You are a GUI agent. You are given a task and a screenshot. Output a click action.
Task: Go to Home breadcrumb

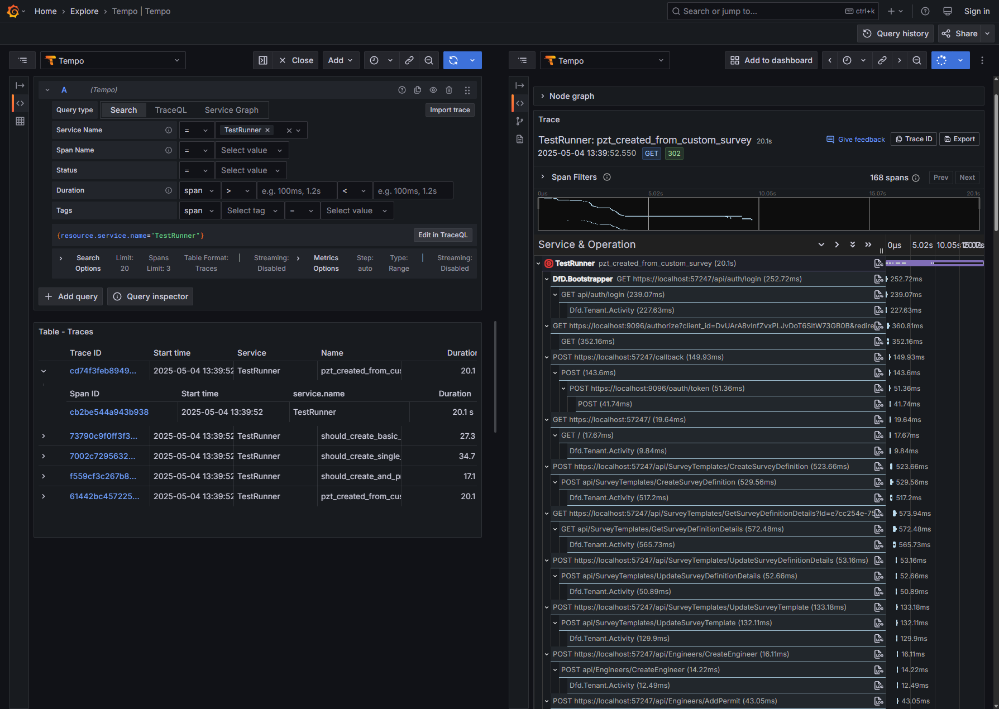point(46,11)
